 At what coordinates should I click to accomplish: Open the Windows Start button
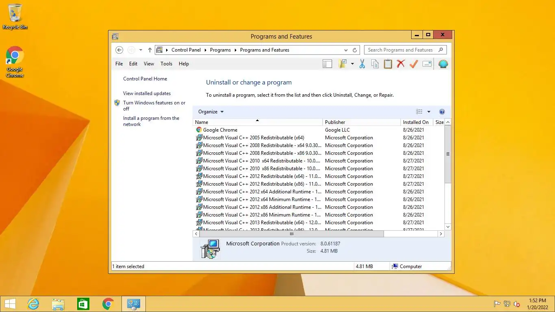coord(10,304)
